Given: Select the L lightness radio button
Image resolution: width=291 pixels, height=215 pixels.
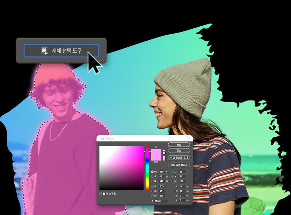Looking at the screenshot, I should tap(173, 172).
